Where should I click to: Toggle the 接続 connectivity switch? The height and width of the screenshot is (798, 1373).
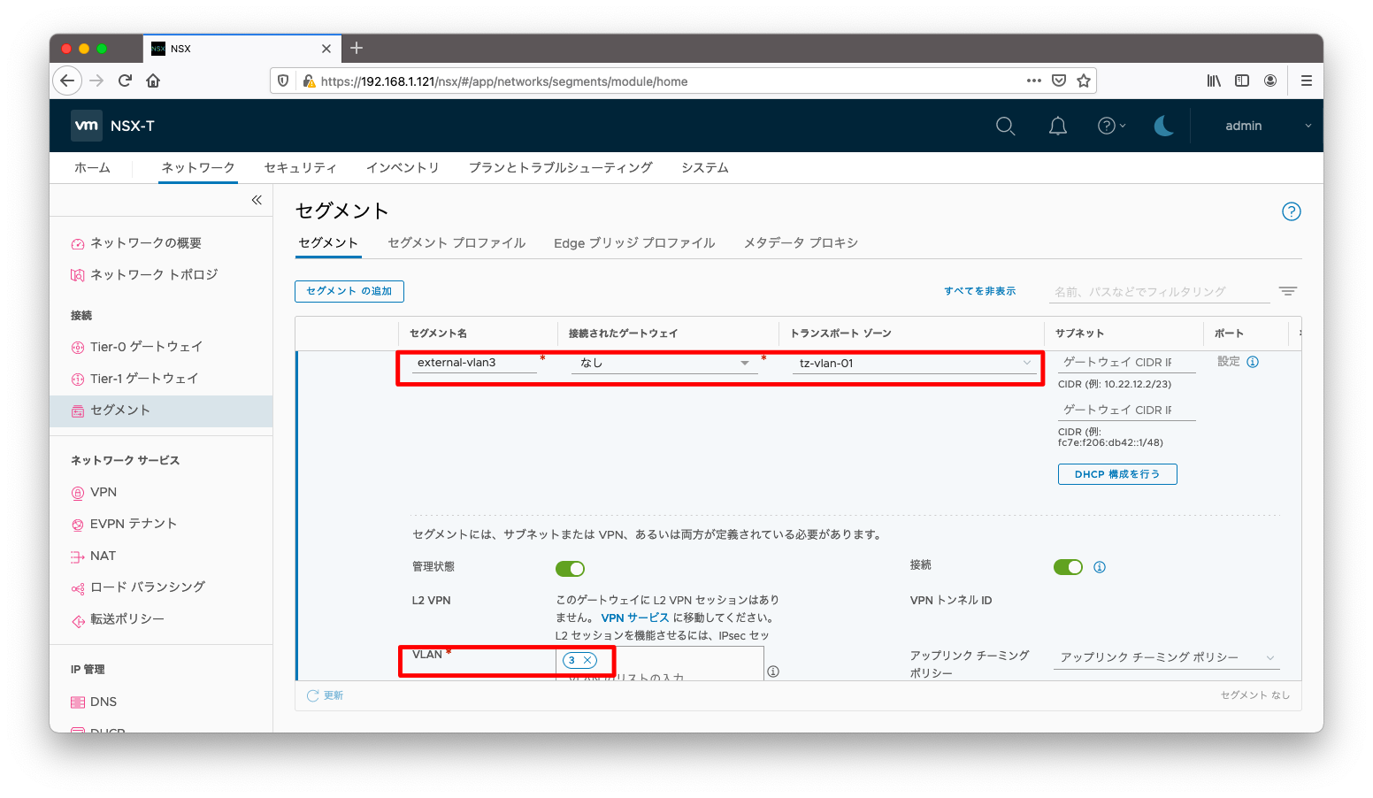pos(1068,567)
